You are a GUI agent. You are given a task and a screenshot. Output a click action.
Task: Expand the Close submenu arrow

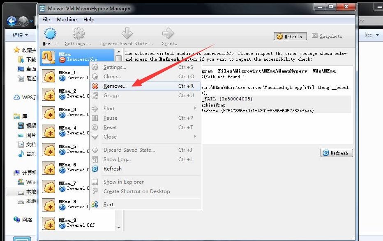click(x=195, y=136)
